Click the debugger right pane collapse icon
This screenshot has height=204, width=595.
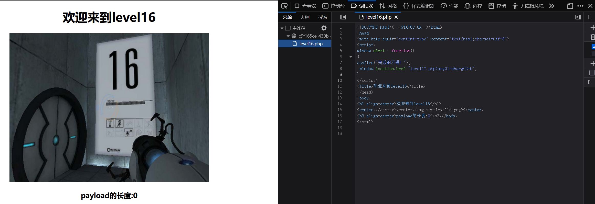point(578,17)
